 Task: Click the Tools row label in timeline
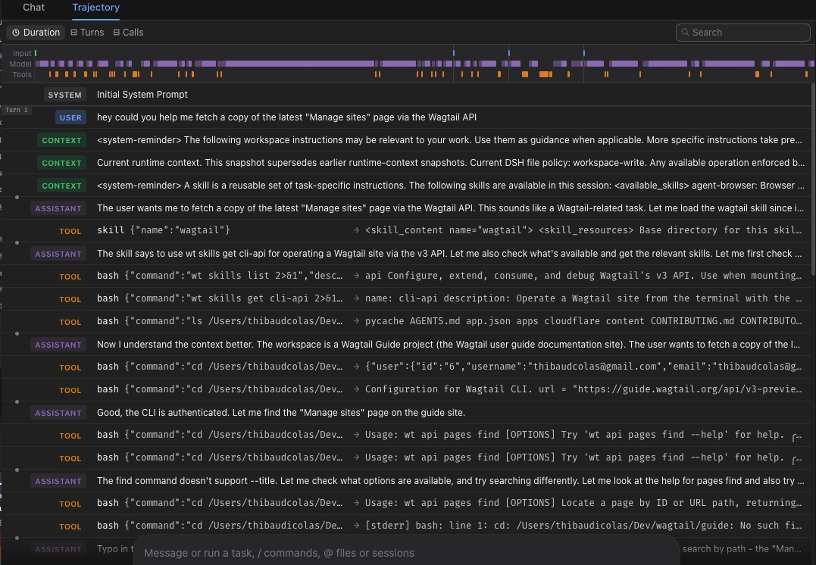click(x=22, y=75)
